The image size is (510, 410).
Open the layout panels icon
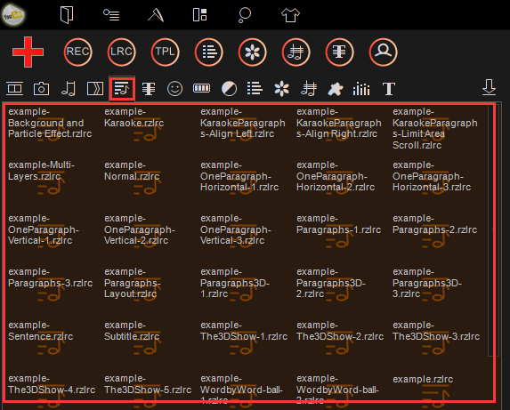199,15
